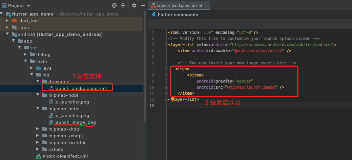Fold the item tag at line 7
This screenshot has width=352, height=160.
167,69
